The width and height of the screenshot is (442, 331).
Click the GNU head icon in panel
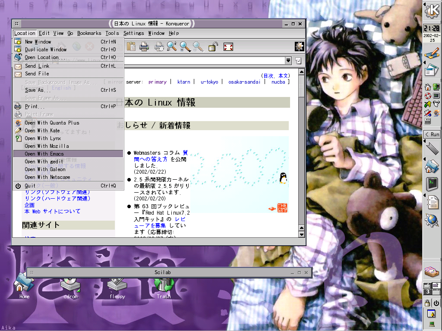pos(436,104)
